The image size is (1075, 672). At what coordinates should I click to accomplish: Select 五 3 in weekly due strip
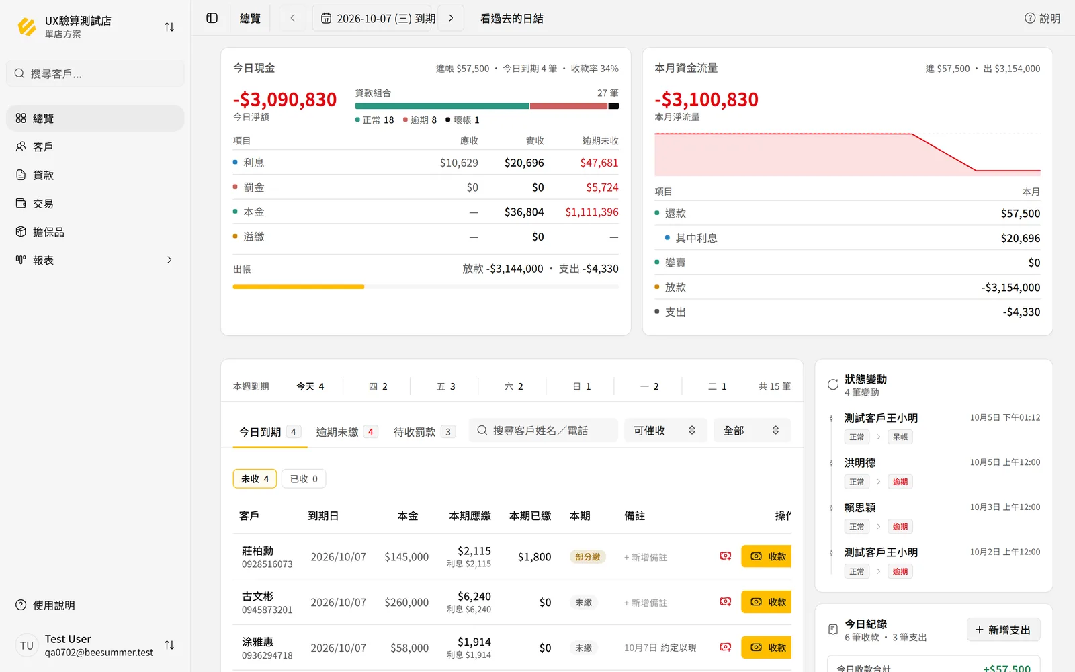point(446,386)
